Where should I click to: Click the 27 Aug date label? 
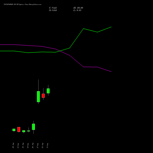tap(38, 145)
